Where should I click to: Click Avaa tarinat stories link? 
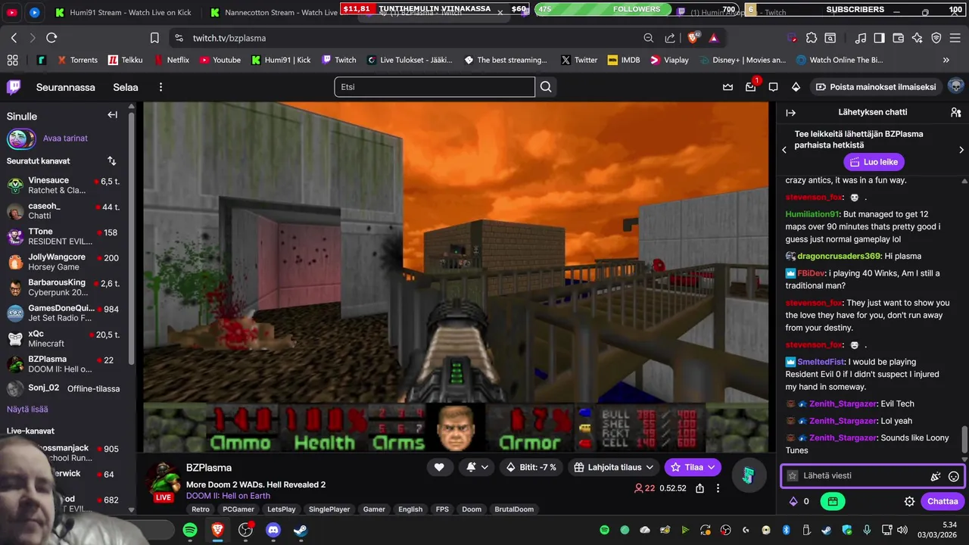pos(65,139)
